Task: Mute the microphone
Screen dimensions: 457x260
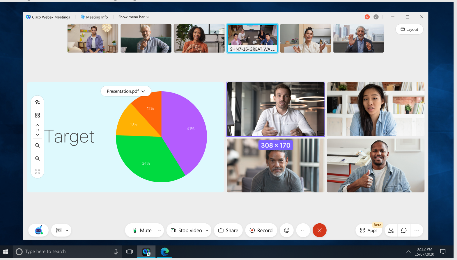Action: click(142, 230)
